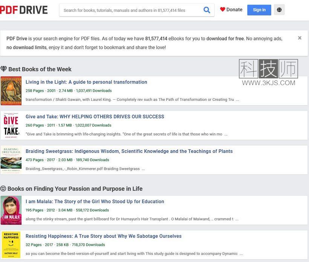Image resolution: width=309 pixels, height=262 pixels.
Task: Click the red Donate heart icon
Action: (222, 9)
